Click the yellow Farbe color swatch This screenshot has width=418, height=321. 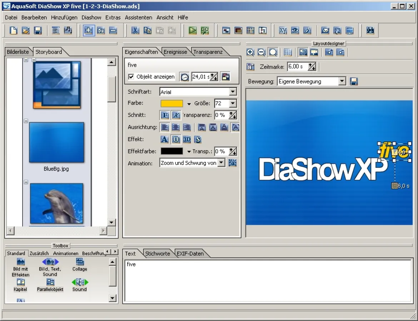171,103
